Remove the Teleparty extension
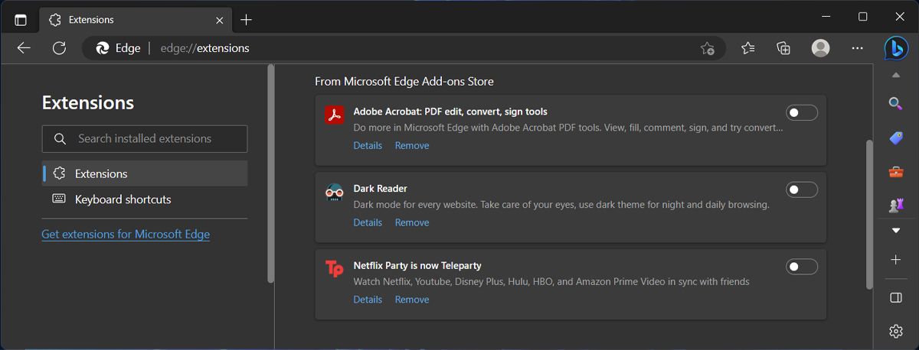Image resolution: width=919 pixels, height=350 pixels. pos(412,300)
